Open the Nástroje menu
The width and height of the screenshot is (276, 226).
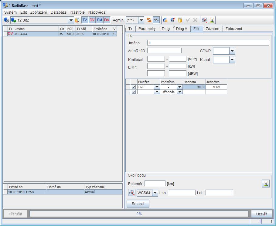click(x=77, y=12)
